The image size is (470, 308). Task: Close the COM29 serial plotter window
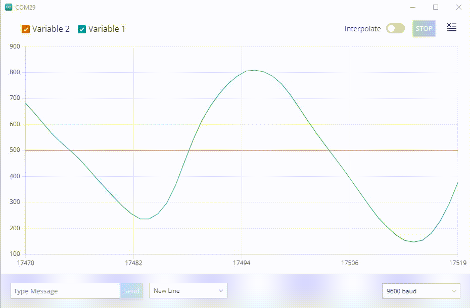click(458, 8)
